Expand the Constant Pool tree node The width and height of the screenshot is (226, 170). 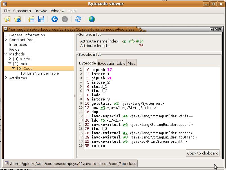pos(6,39)
